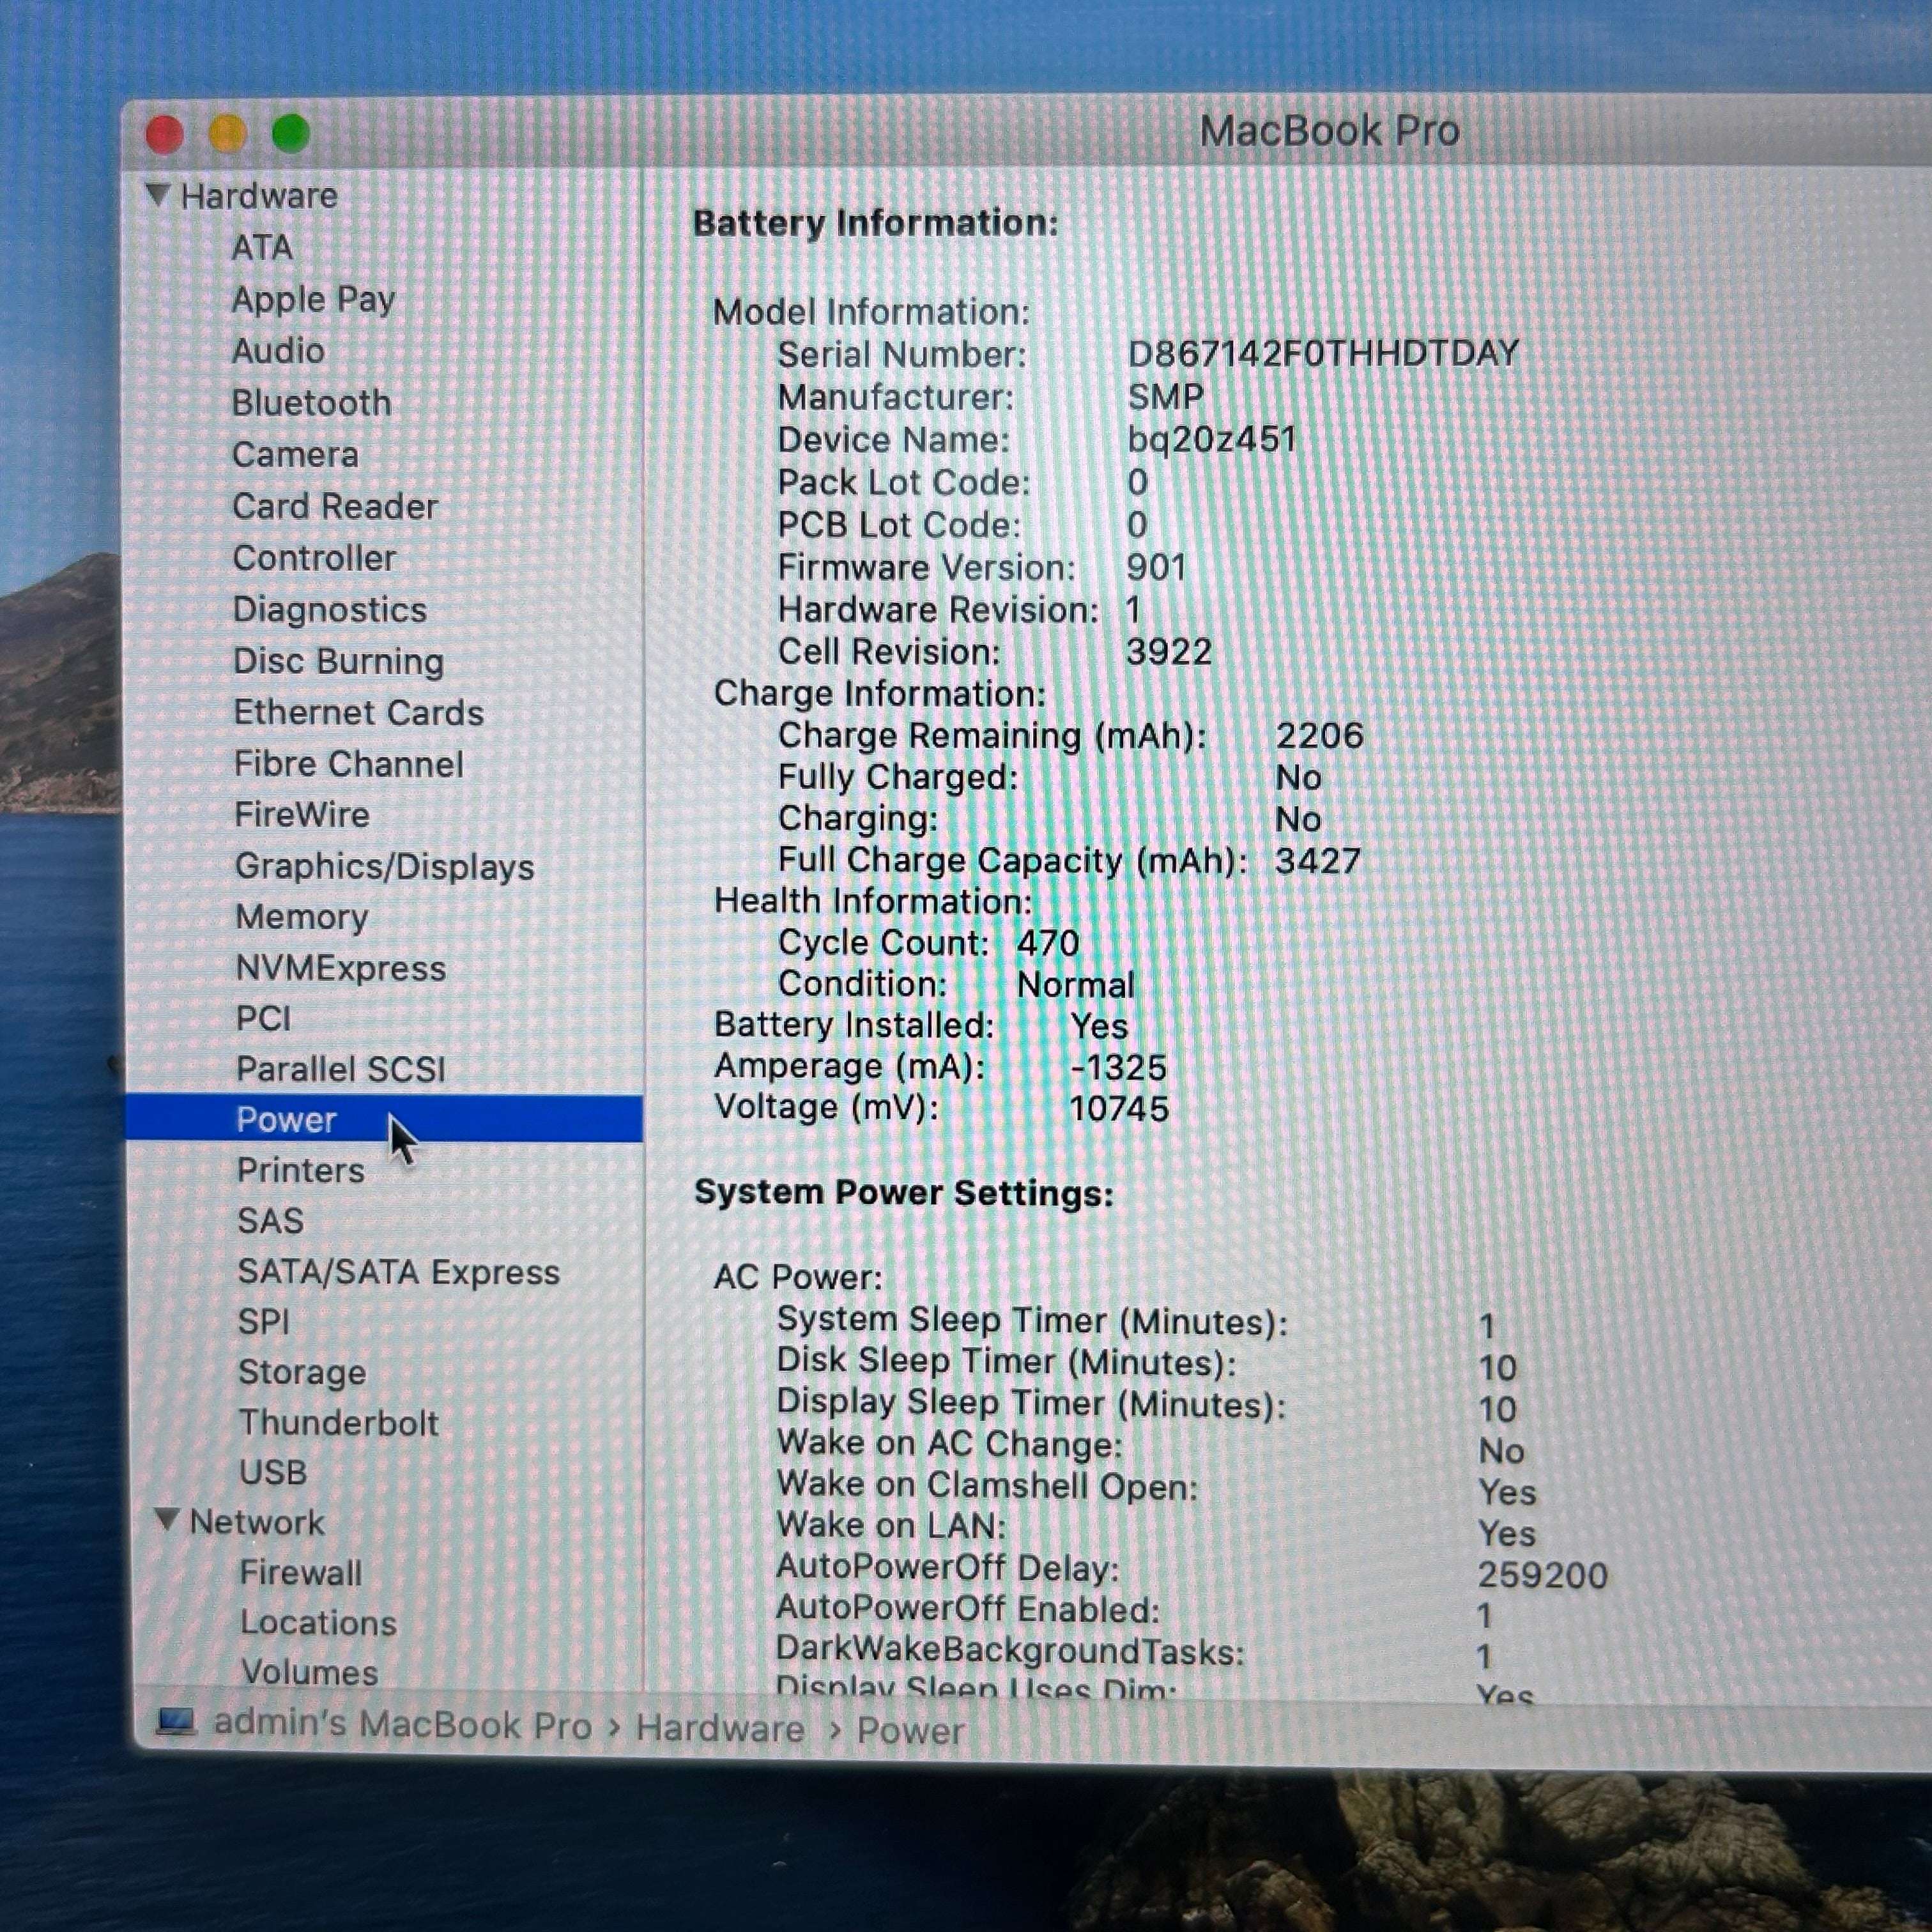Screen dimensions: 1932x1932
Task: Click the MacBook Pro window title
Action: point(1329,131)
